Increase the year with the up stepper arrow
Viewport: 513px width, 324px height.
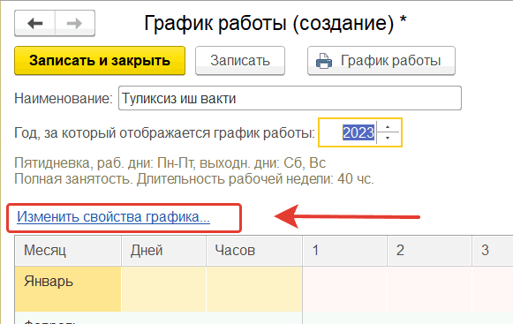(388, 127)
